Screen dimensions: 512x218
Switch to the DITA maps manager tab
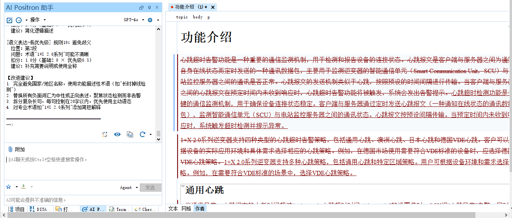(x=40, y=209)
